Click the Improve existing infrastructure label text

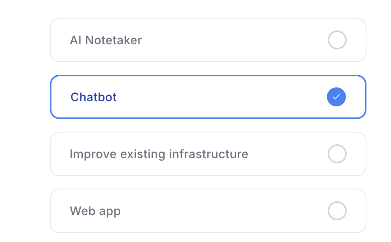pos(159,154)
